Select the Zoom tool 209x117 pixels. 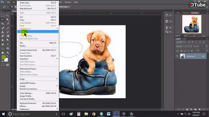8,53
